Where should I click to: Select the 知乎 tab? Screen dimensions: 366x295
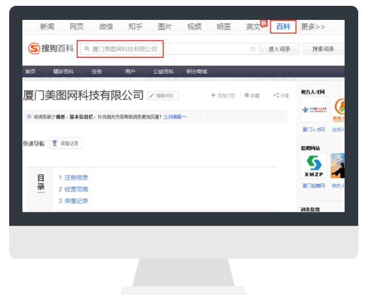click(x=135, y=27)
